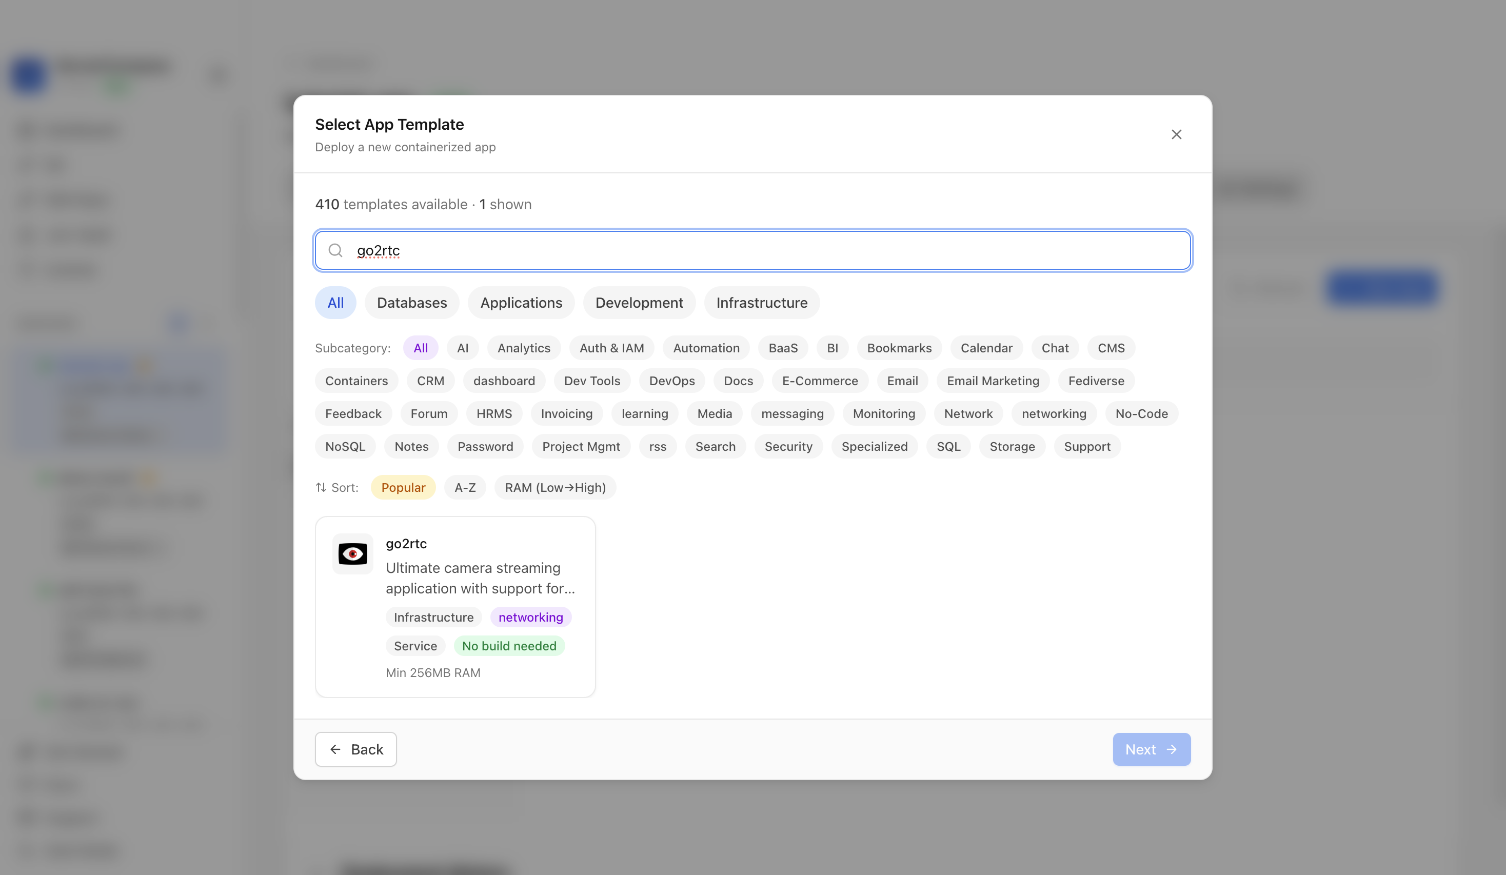Screen dimensions: 1506x875
Task: Filter by Search subcategory chip
Action: click(x=716, y=446)
